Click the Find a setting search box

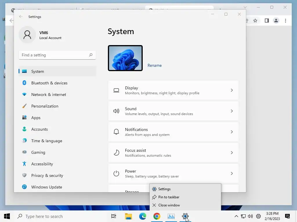pos(57,55)
